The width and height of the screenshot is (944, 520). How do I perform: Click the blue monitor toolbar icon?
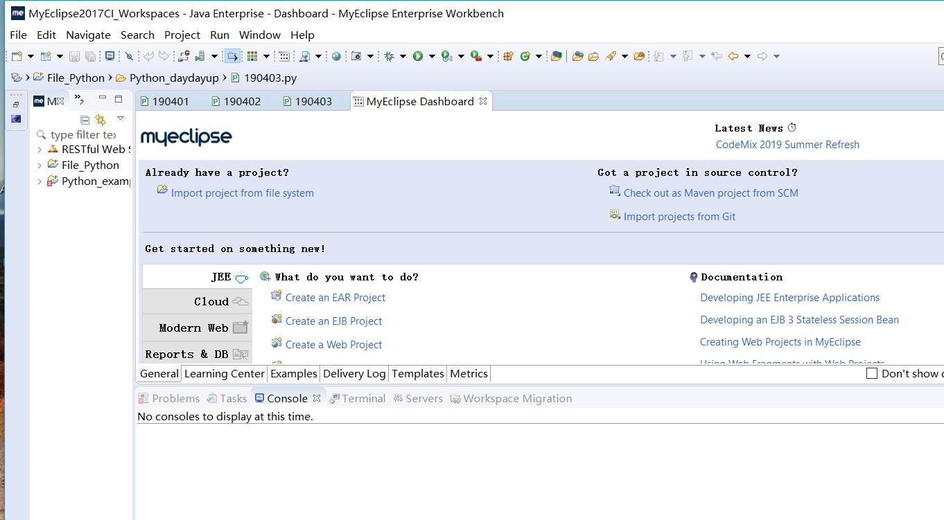pyautogui.click(x=110, y=56)
